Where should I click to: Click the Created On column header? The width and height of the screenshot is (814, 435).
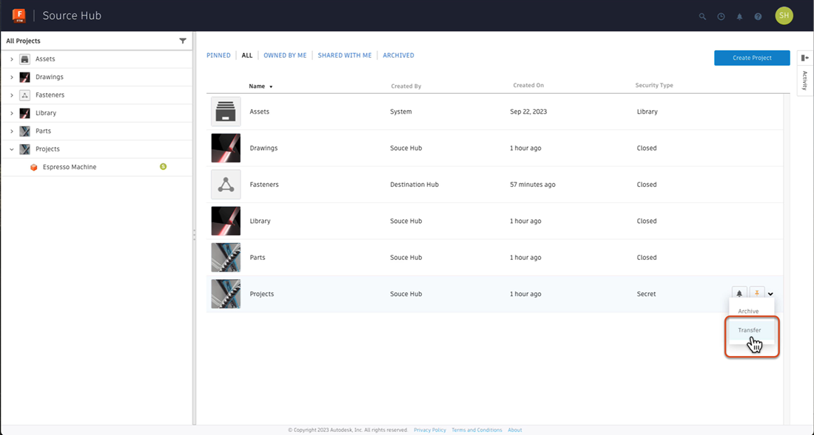(528, 86)
